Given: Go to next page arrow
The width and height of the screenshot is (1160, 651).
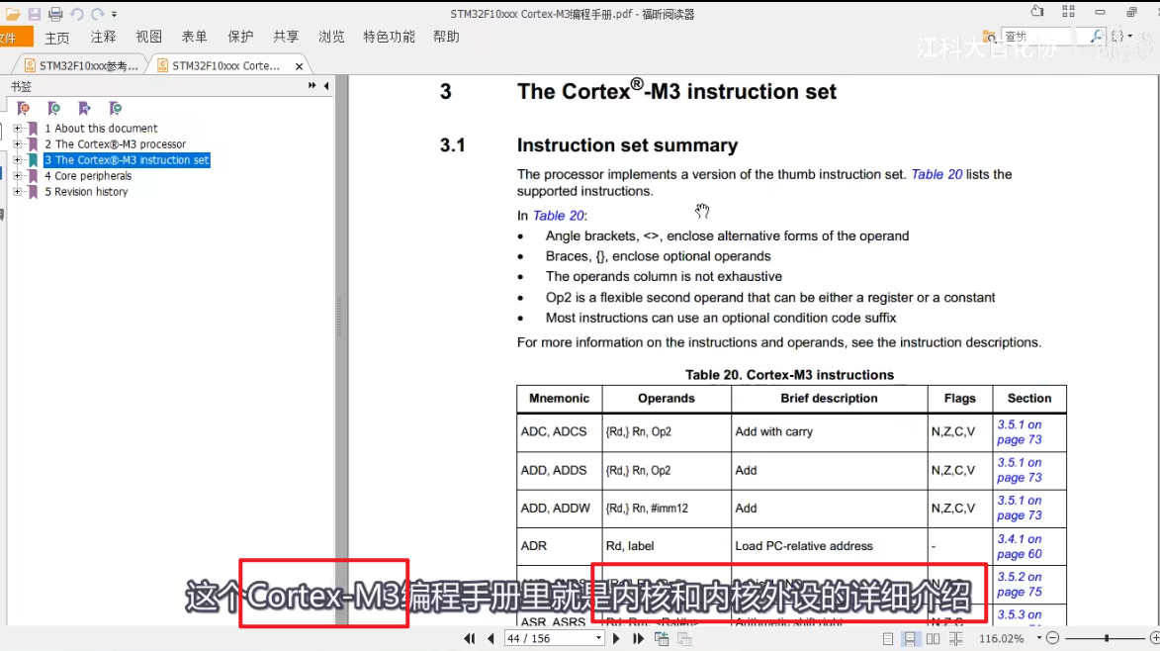Looking at the screenshot, I should [x=616, y=638].
